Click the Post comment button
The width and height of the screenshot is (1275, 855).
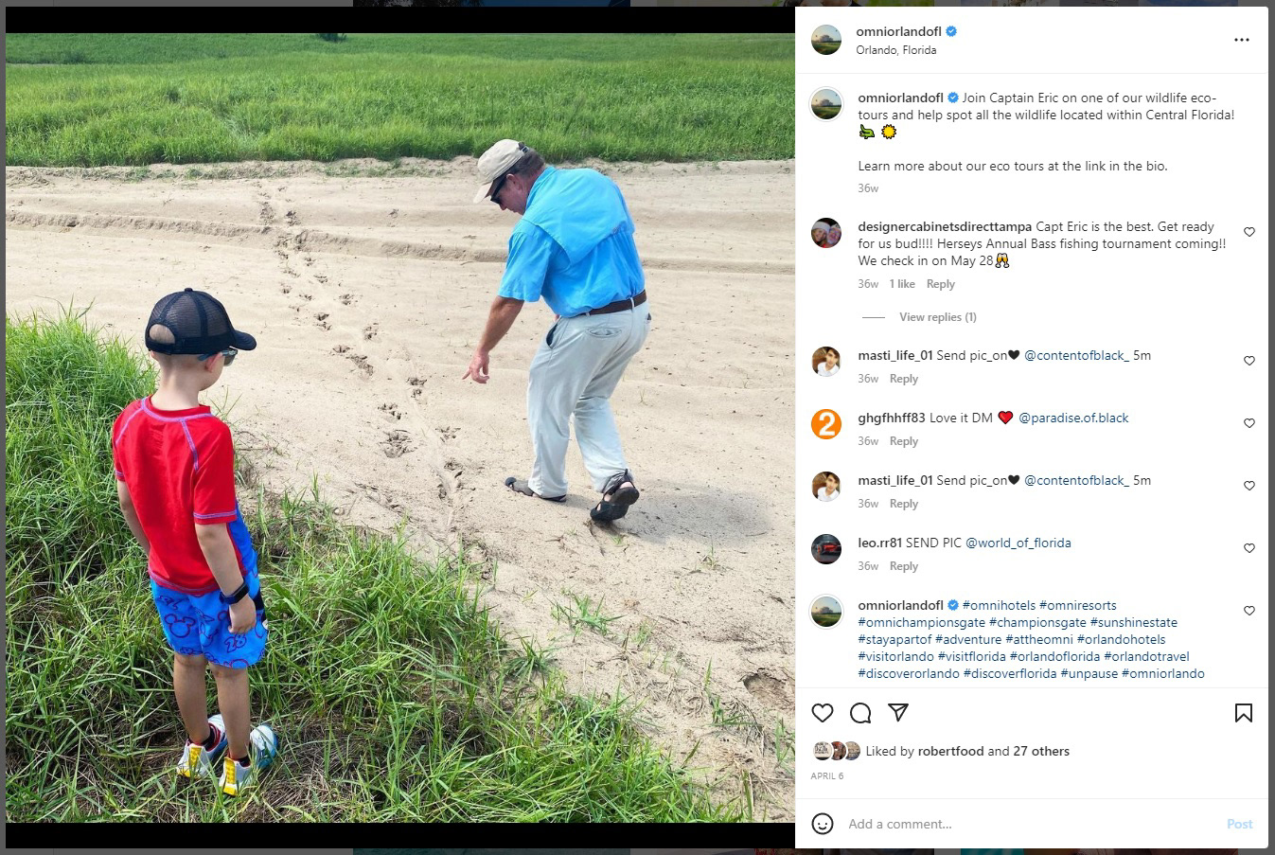pos(1239,824)
